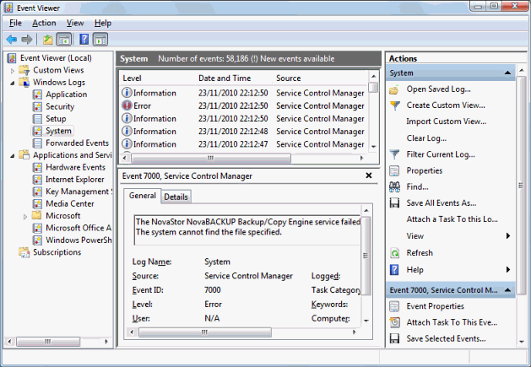Click Clear Log... action
This screenshot has height=367, width=531.
point(426,138)
